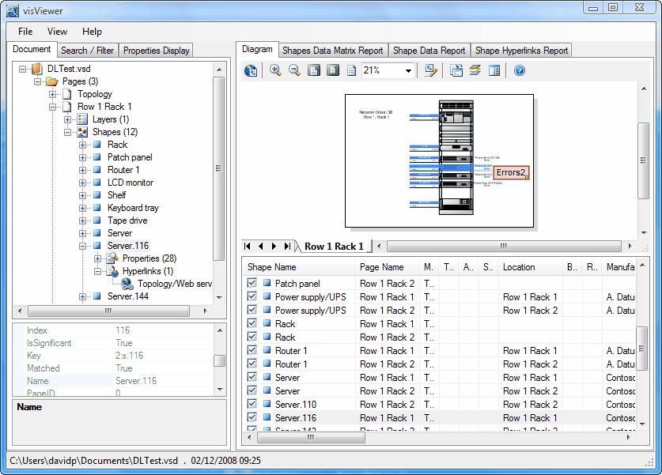Expand the Topology page node
Viewport: 662px width, 475px height.
pos(52,94)
